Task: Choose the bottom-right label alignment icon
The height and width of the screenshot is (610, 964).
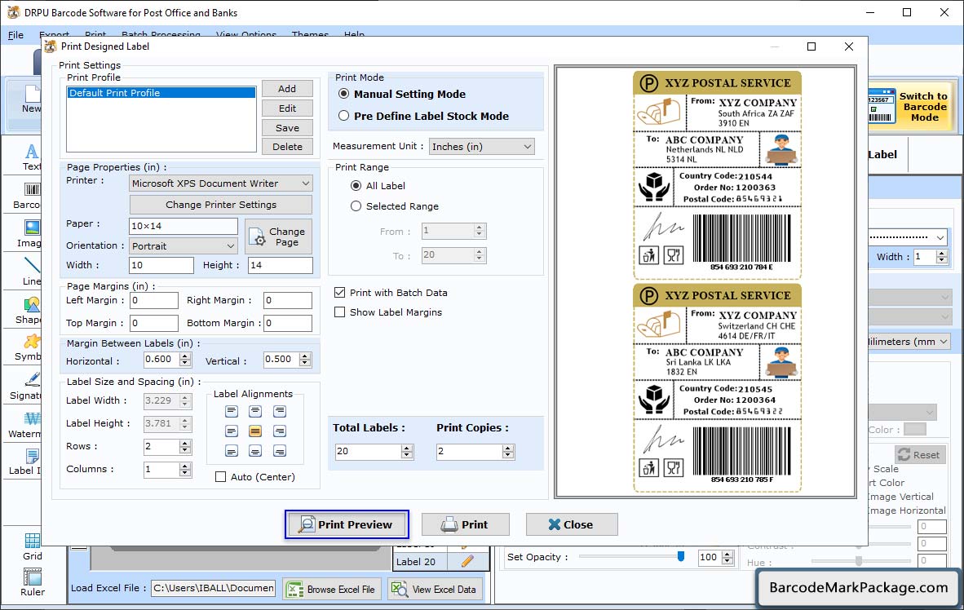Action: (280, 451)
